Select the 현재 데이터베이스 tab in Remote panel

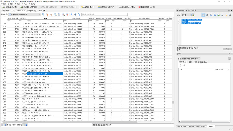click(200, 62)
